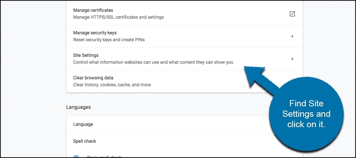356x158 pixels.
Task: Select the Manage security keys title
Action: click(x=95, y=33)
